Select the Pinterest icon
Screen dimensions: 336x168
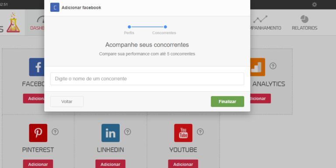pyautogui.click(x=38, y=133)
